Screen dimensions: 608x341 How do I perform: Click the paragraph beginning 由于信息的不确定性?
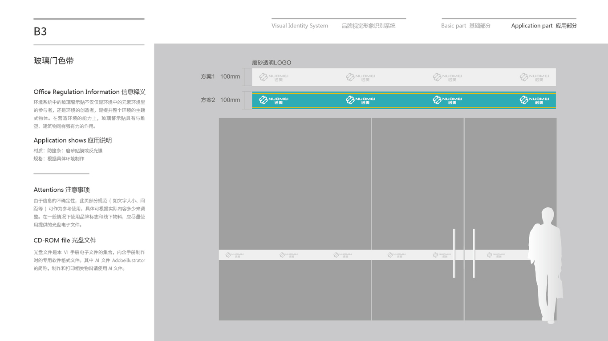click(x=89, y=213)
